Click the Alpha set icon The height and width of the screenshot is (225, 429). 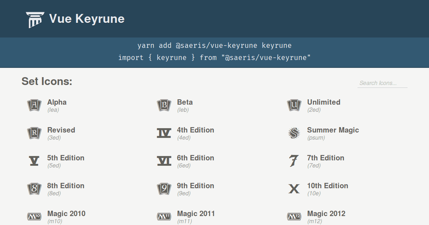pyautogui.click(x=34, y=105)
